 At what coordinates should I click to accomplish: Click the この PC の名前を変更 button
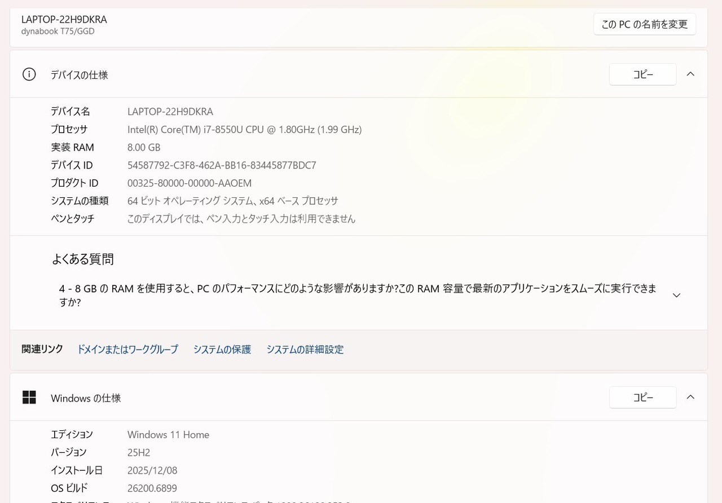(x=645, y=24)
